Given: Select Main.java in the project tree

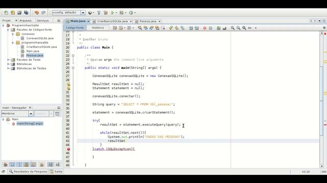Looking at the screenshot, I should tap(33, 51).
